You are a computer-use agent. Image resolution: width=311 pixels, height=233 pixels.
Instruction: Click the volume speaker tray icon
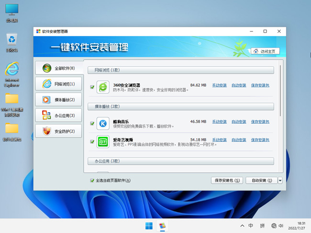point(281,226)
